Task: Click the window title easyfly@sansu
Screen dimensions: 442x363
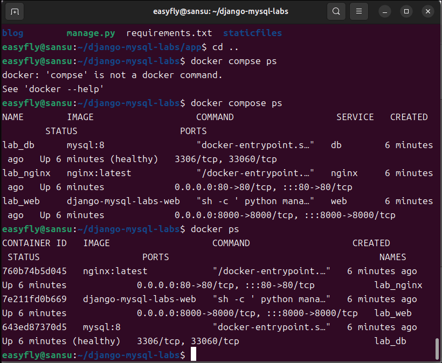Action: [220, 11]
